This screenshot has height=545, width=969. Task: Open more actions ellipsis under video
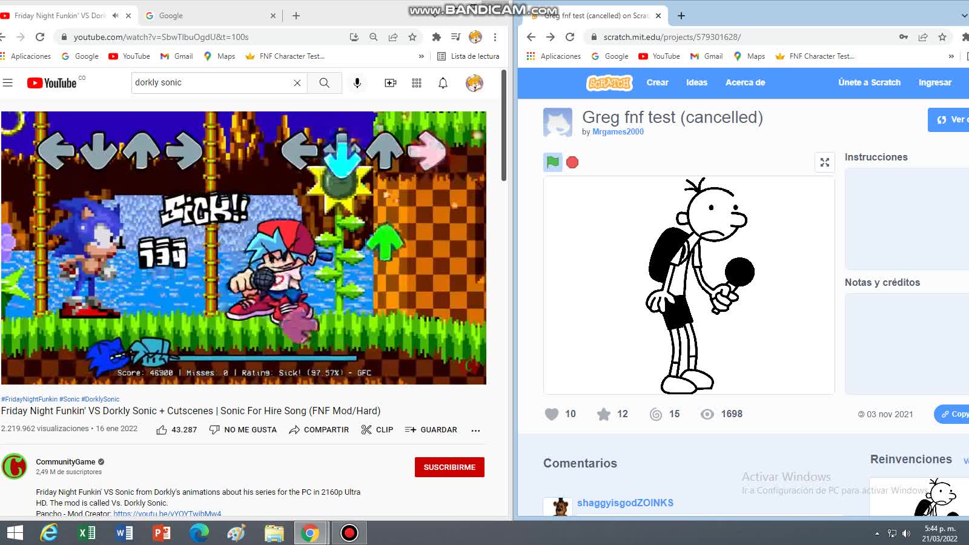475,431
